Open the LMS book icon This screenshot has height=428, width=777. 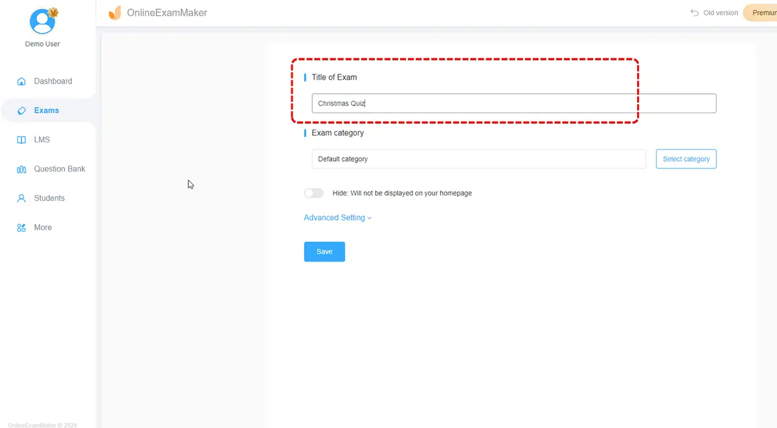[21, 140]
